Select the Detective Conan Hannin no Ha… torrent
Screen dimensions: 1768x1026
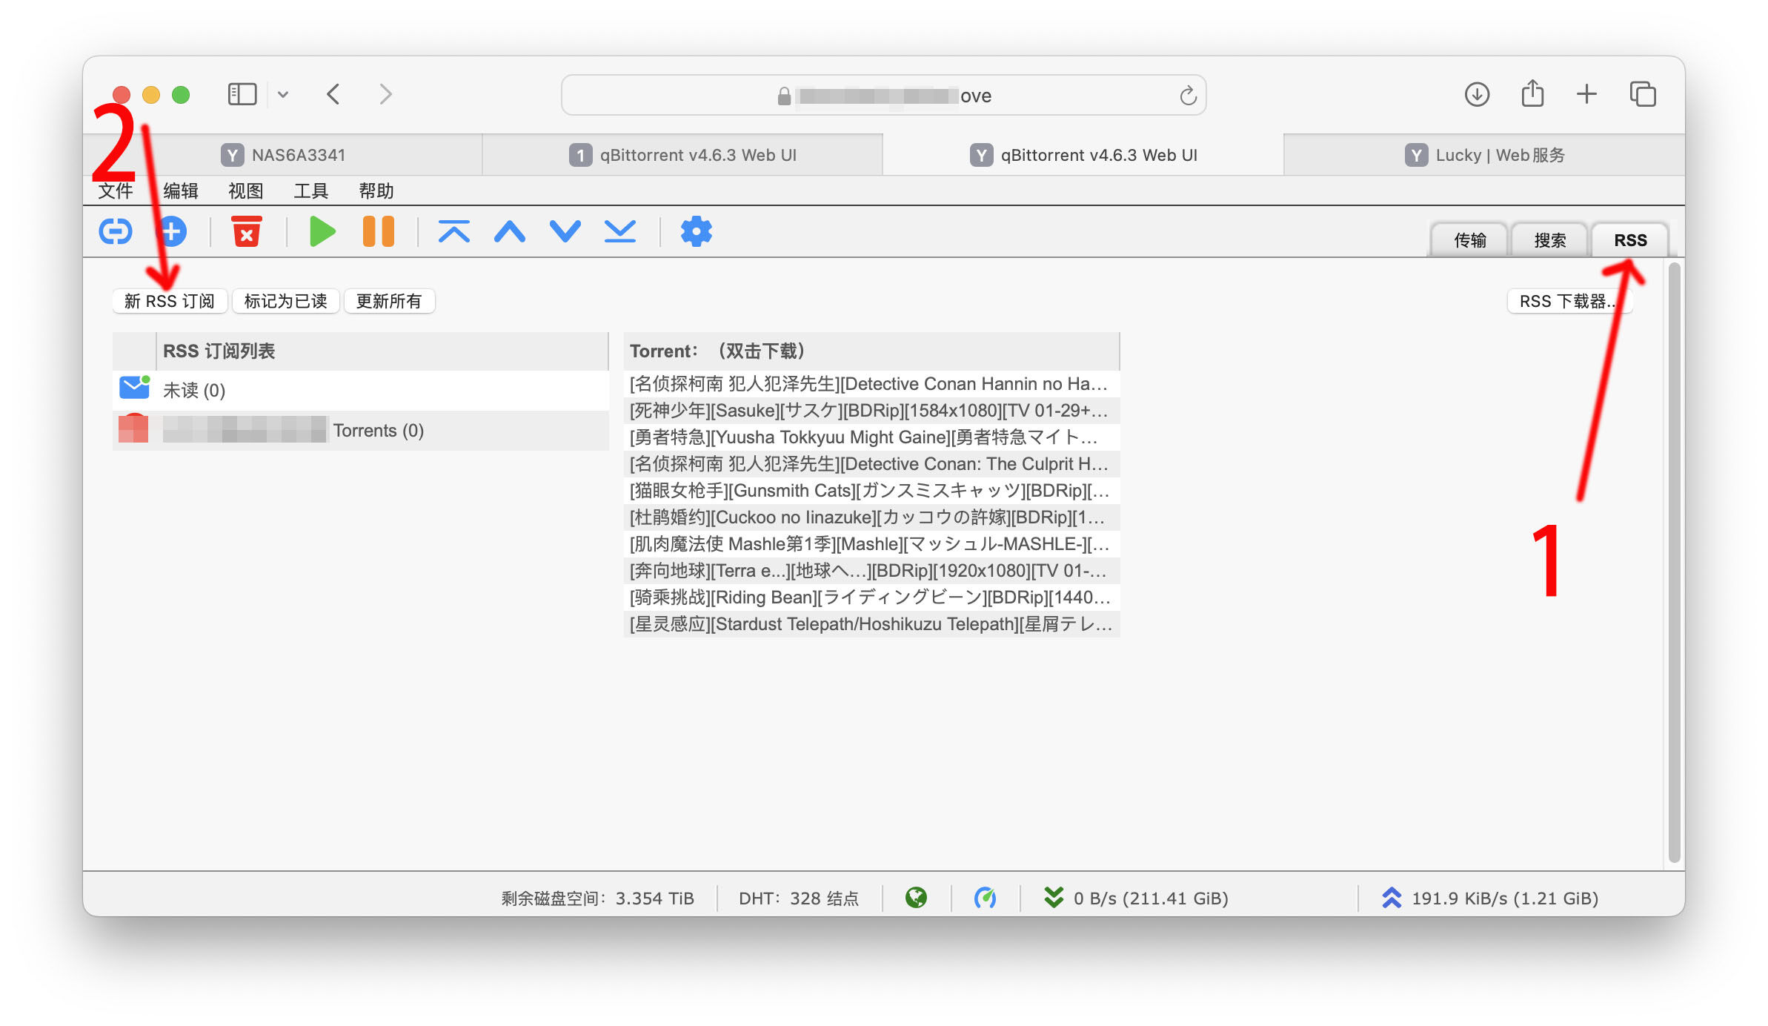871,383
